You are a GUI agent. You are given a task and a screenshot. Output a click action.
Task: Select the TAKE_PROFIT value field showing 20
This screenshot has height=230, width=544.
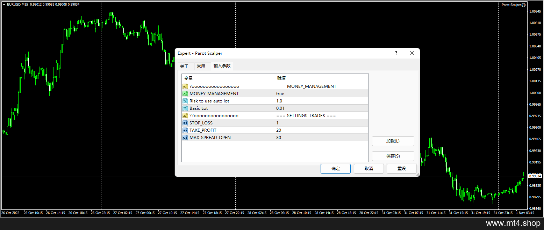(x=322, y=130)
